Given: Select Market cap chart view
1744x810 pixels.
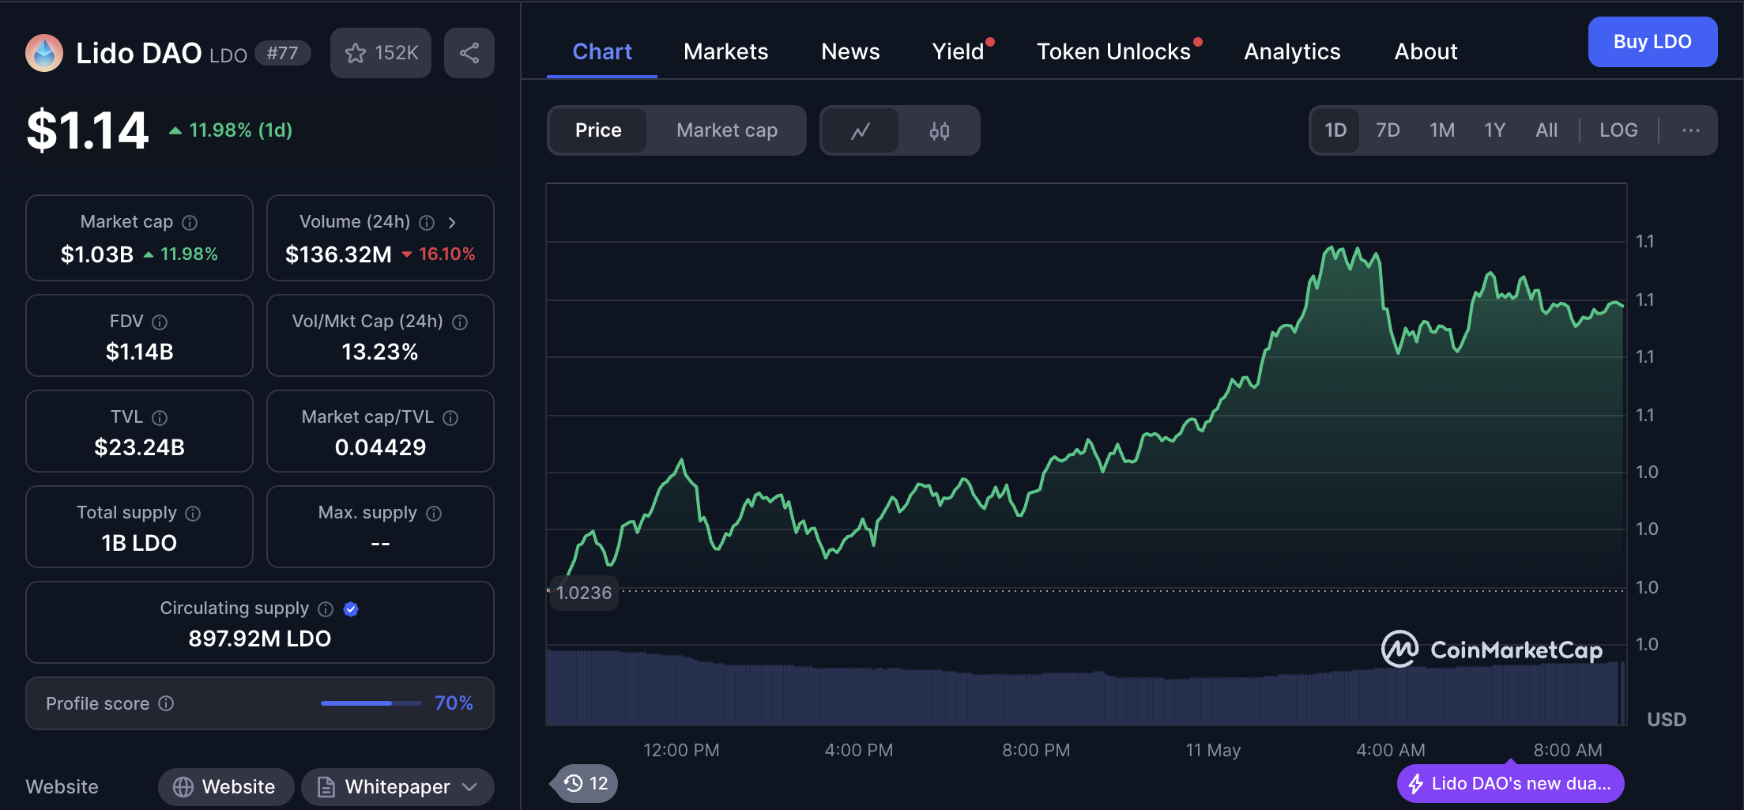Looking at the screenshot, I should (x=727, y=130).
